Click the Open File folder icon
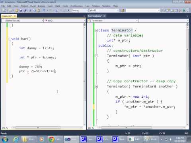The width and height of the screenshot is (191, 143). 17,10
